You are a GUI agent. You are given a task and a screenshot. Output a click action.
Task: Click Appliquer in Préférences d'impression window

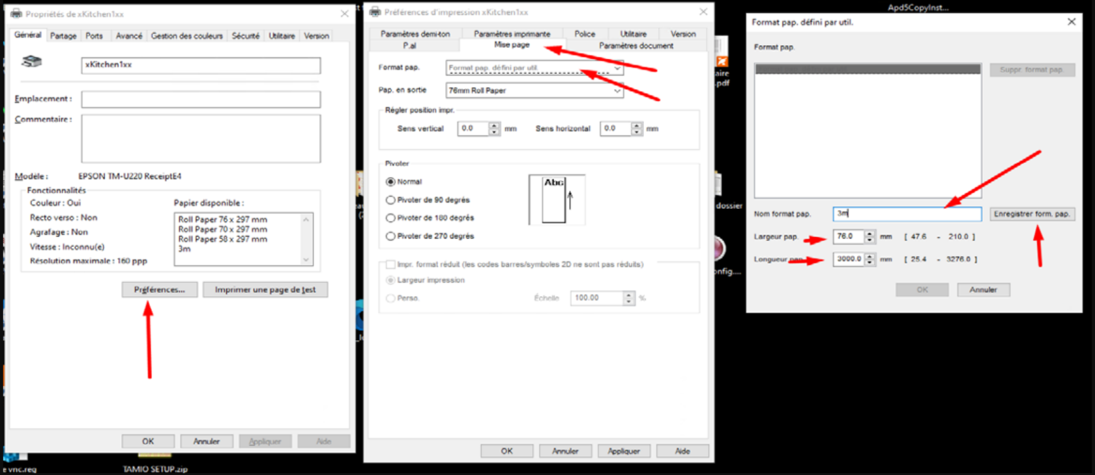(624, 451)
